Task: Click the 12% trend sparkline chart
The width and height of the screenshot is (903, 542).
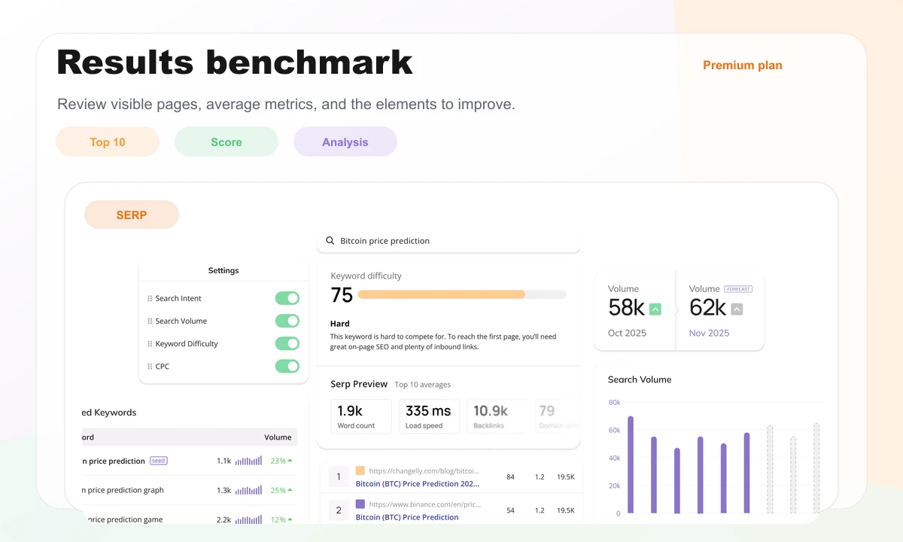Action: tap(248, 519)
